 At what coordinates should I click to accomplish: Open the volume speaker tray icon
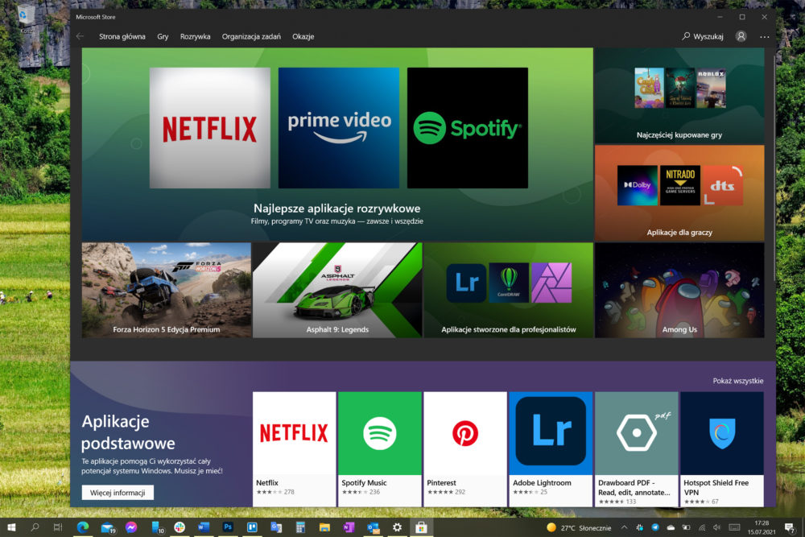point(716,527)
